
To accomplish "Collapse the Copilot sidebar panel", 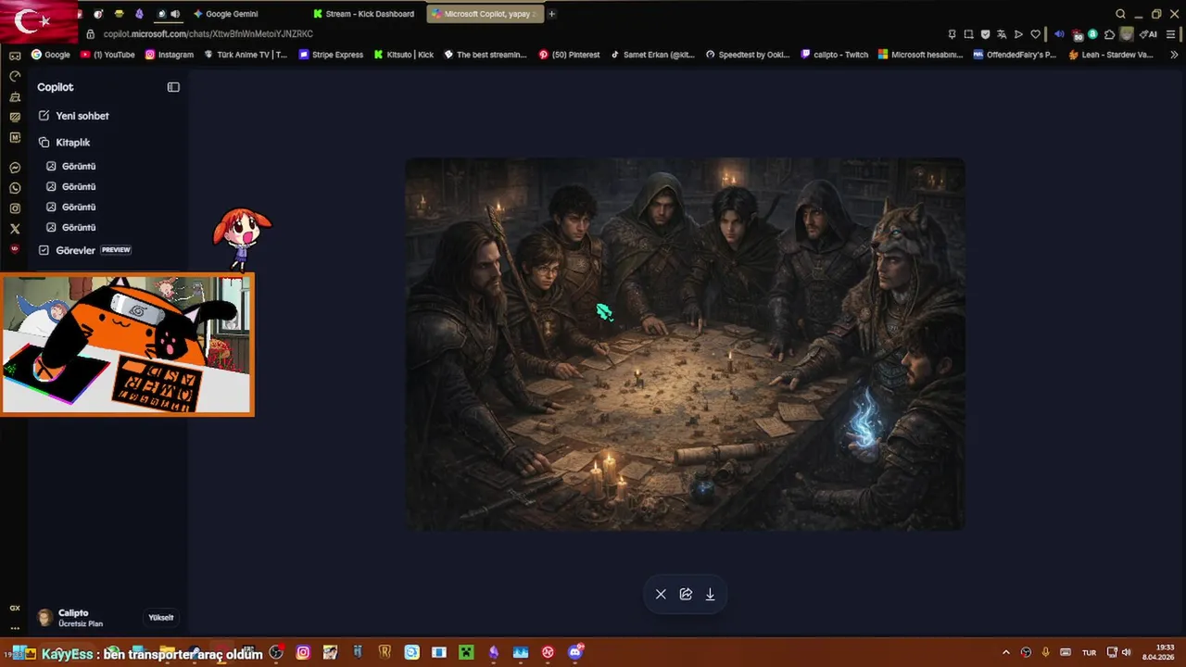I will 173,87.
